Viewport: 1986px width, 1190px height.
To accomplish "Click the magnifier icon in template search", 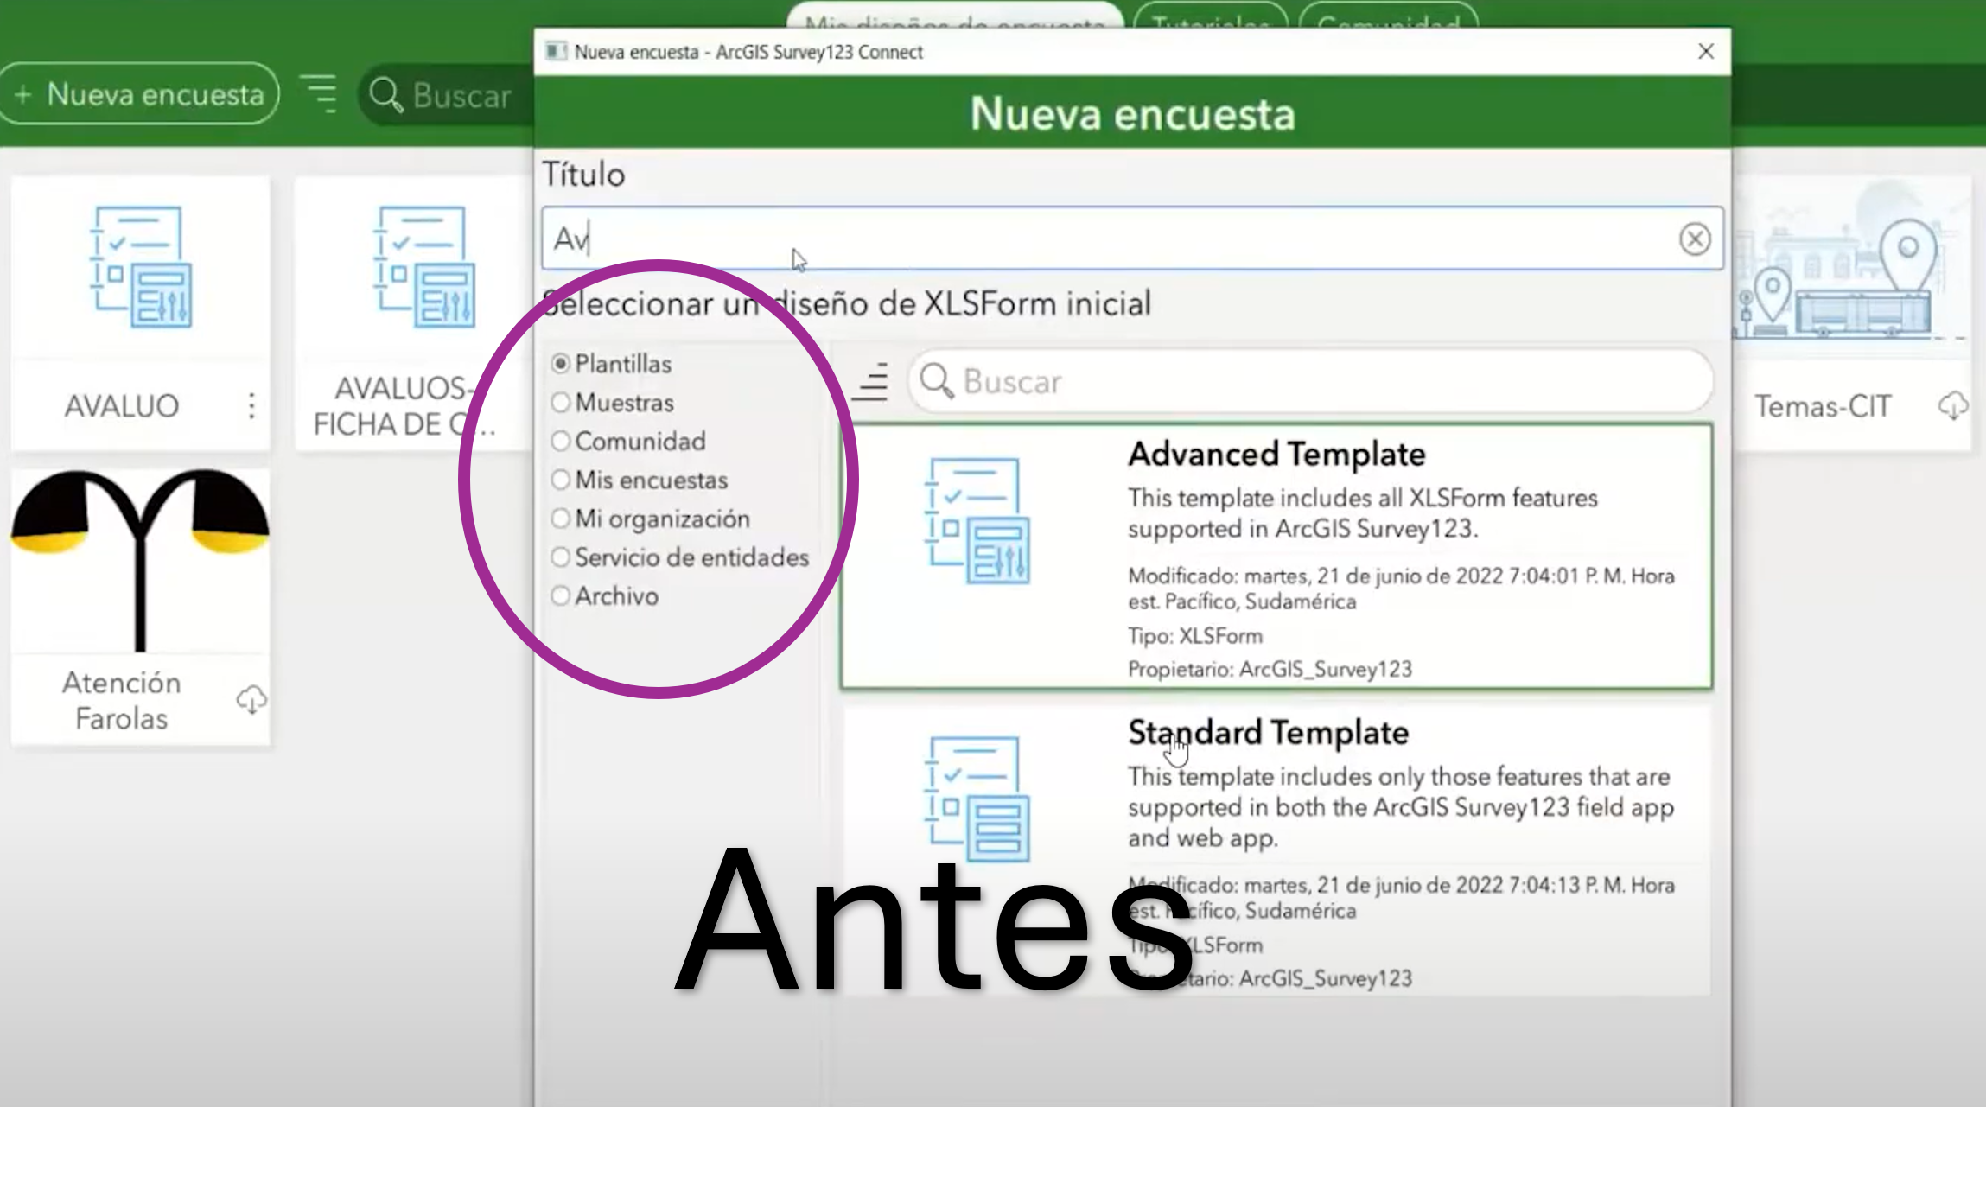I will (x=937, y=381).
